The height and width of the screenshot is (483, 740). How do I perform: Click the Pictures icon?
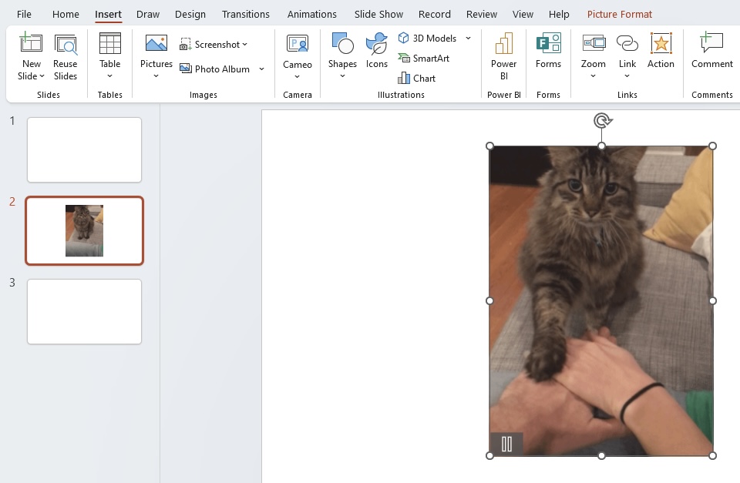(156, 43)
